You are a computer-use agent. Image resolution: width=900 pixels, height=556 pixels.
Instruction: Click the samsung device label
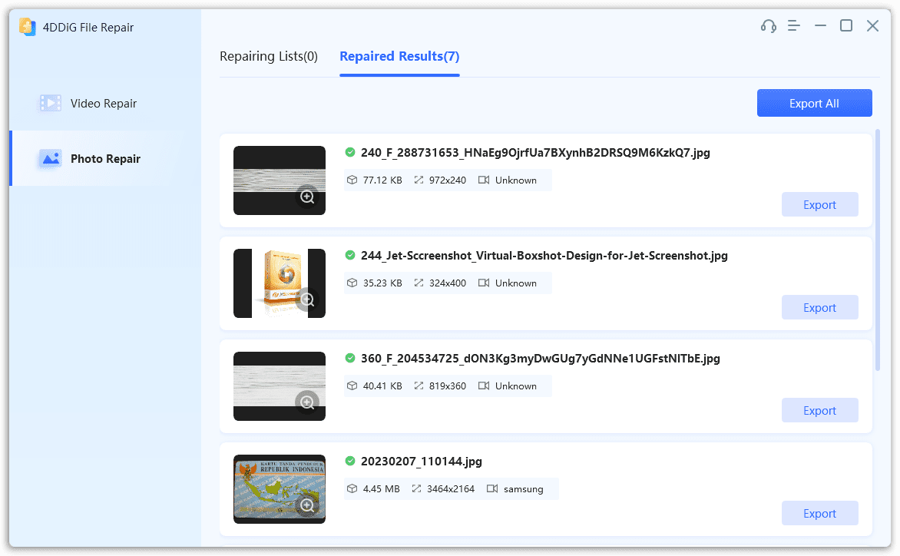click(524, 489)
